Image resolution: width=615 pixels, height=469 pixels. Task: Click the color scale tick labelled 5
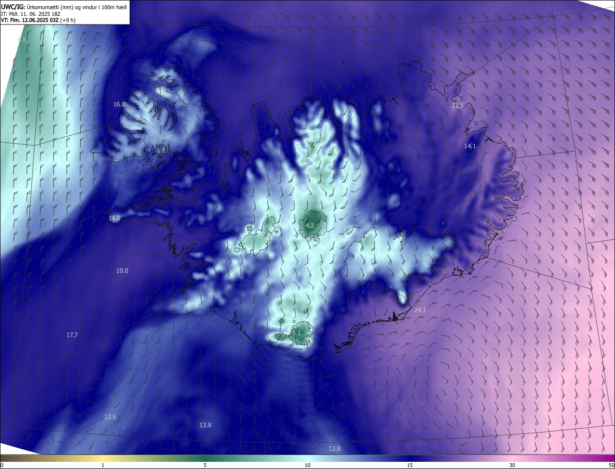pos(205,465)
